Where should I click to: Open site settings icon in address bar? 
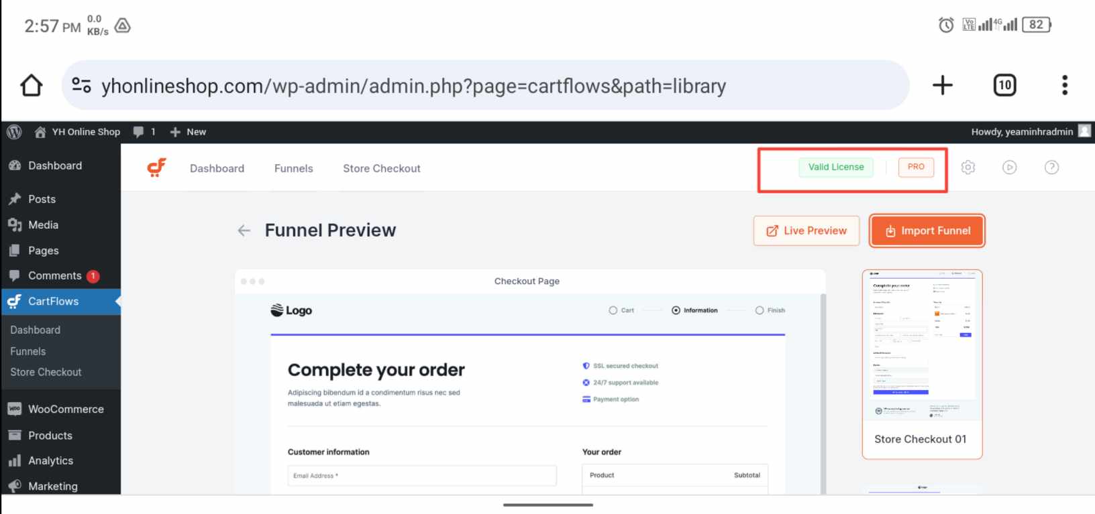81,85
